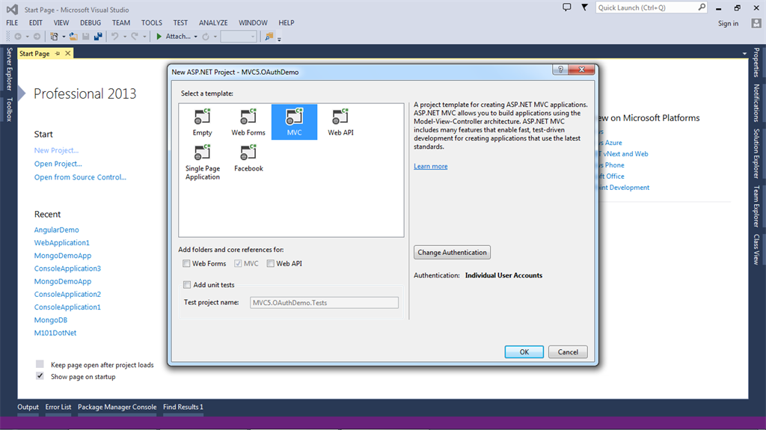Image resolution: width=766 pixels, height=430 pixels.
Task: Click the Open File toolbar icon
Action: pos(73,37)
